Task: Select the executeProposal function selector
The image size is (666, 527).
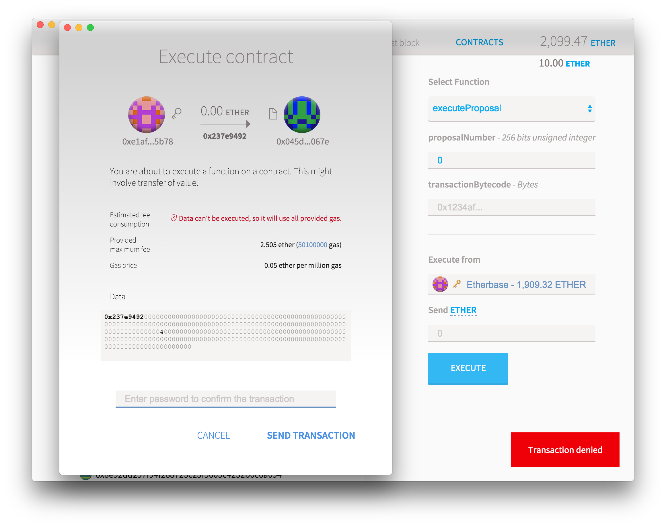Action: coord(510,108)
